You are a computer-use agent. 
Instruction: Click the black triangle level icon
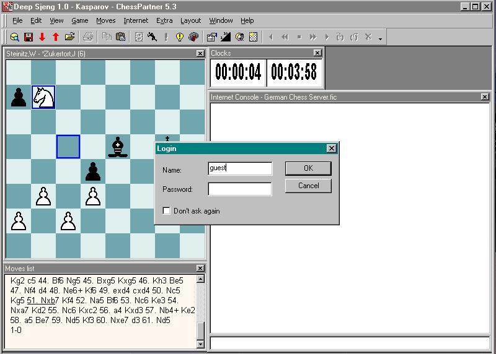click(226, 37)
